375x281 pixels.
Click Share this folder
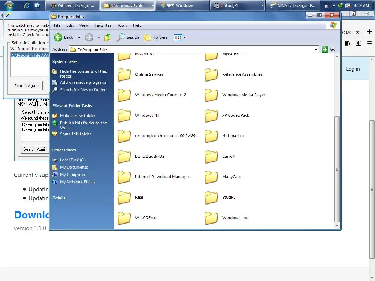[75, 134]
